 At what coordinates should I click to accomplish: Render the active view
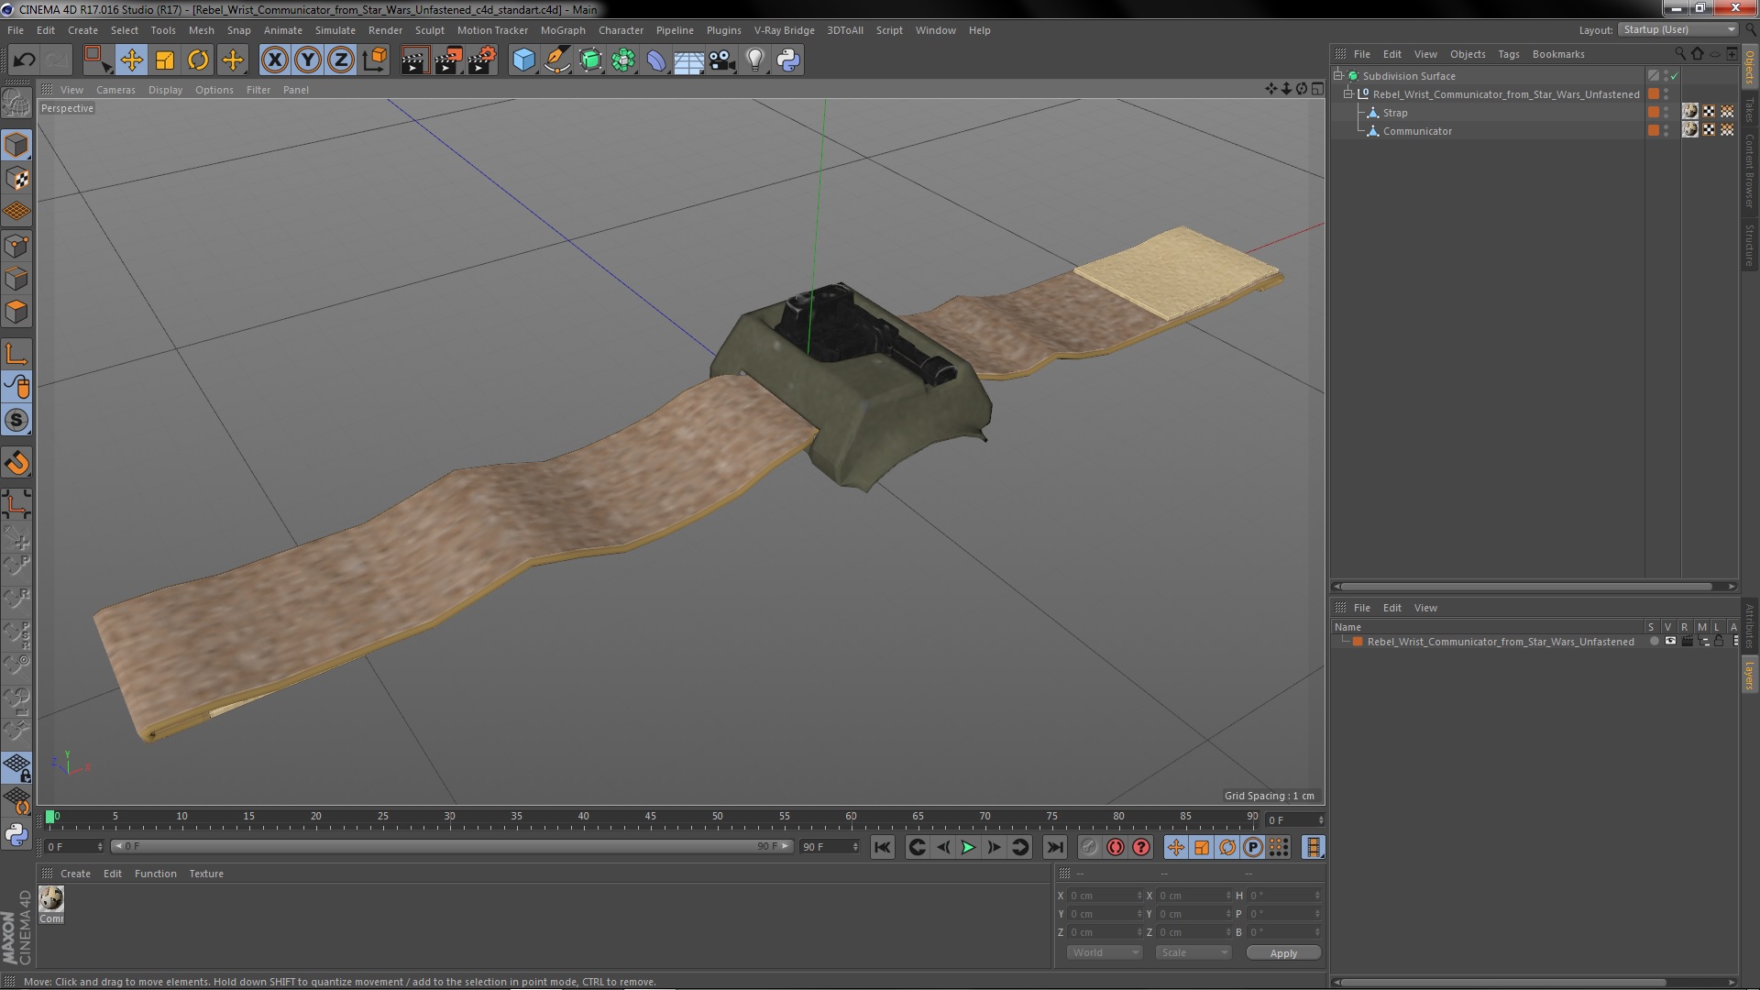click(x=414, y=60)
